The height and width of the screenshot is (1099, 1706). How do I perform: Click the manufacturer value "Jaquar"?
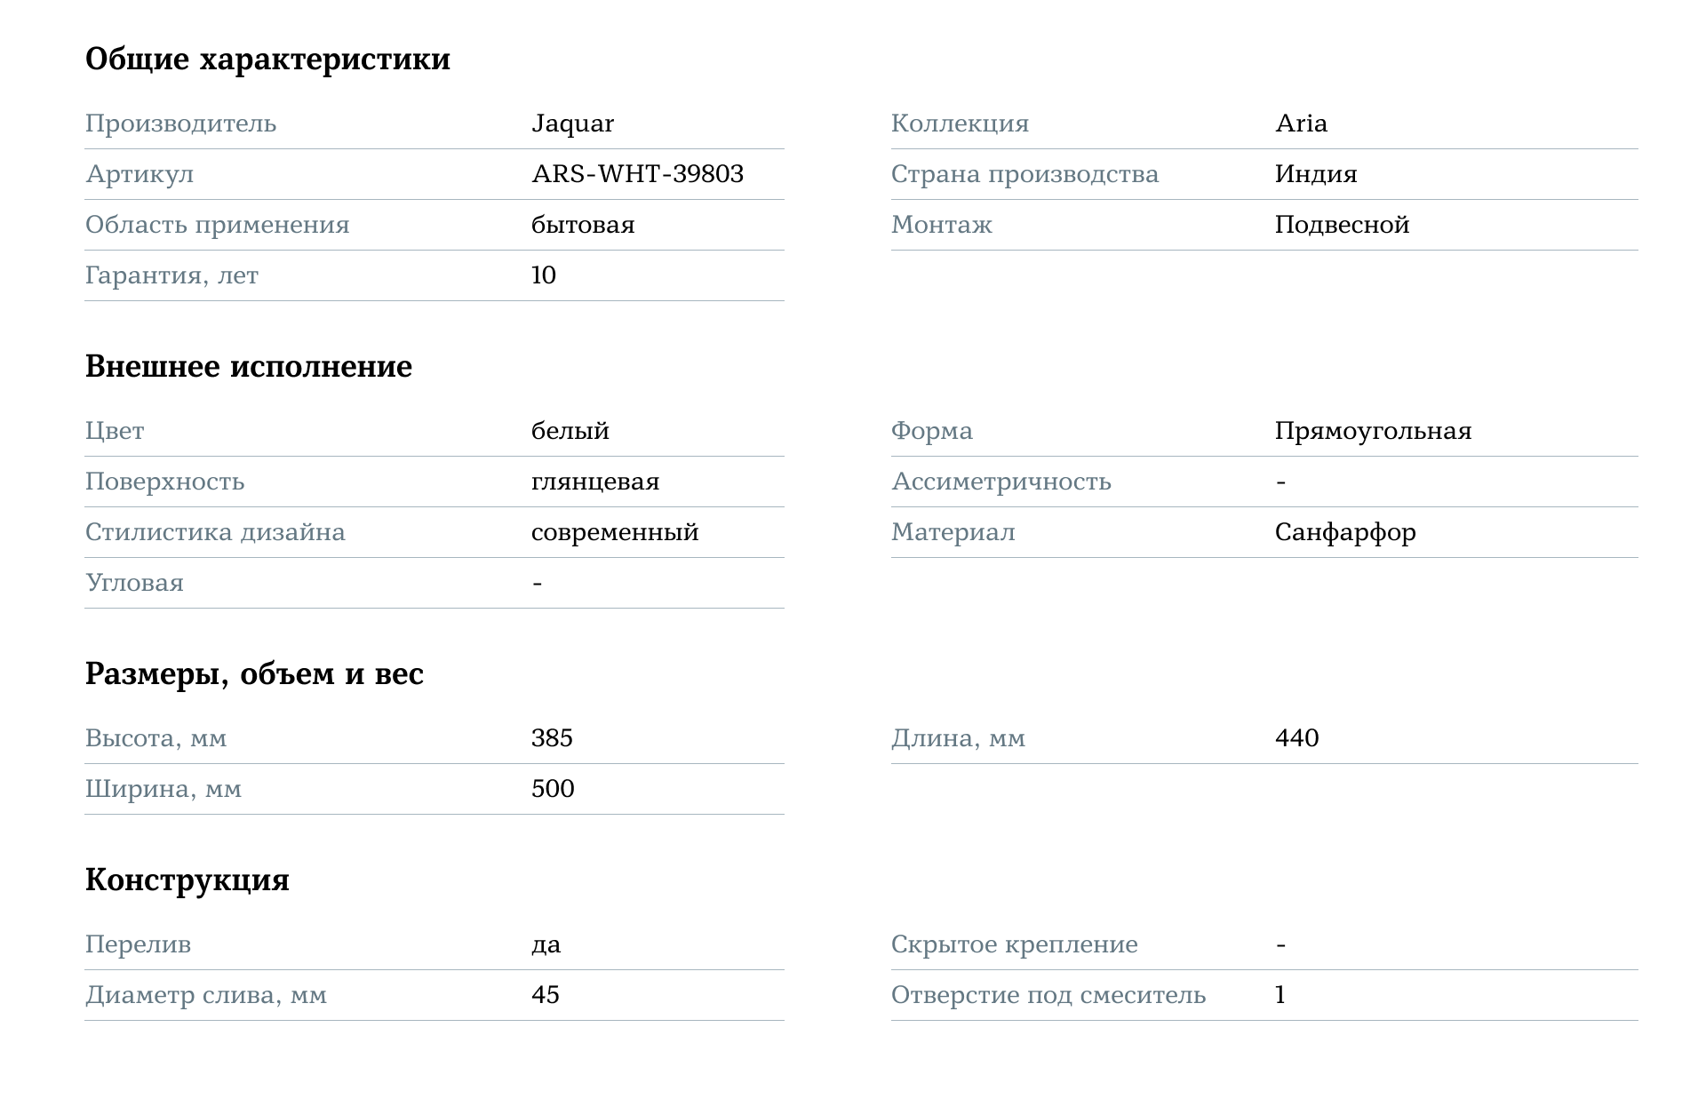tap(572, 123)
